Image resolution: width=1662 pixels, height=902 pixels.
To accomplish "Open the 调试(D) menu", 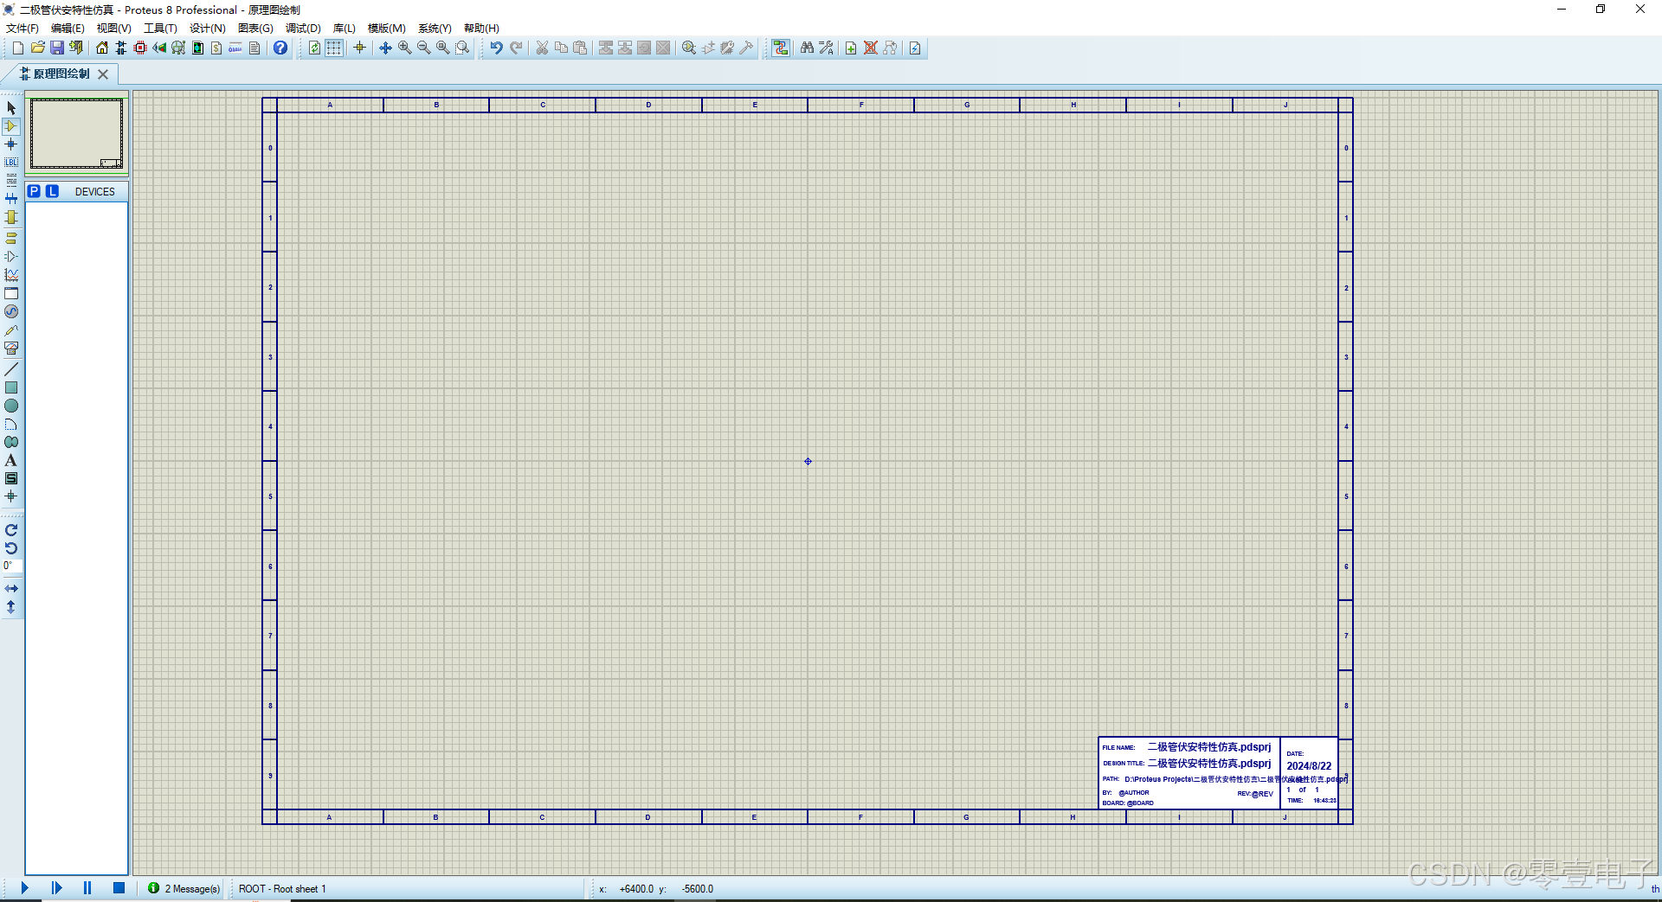I will click(303, 29).
